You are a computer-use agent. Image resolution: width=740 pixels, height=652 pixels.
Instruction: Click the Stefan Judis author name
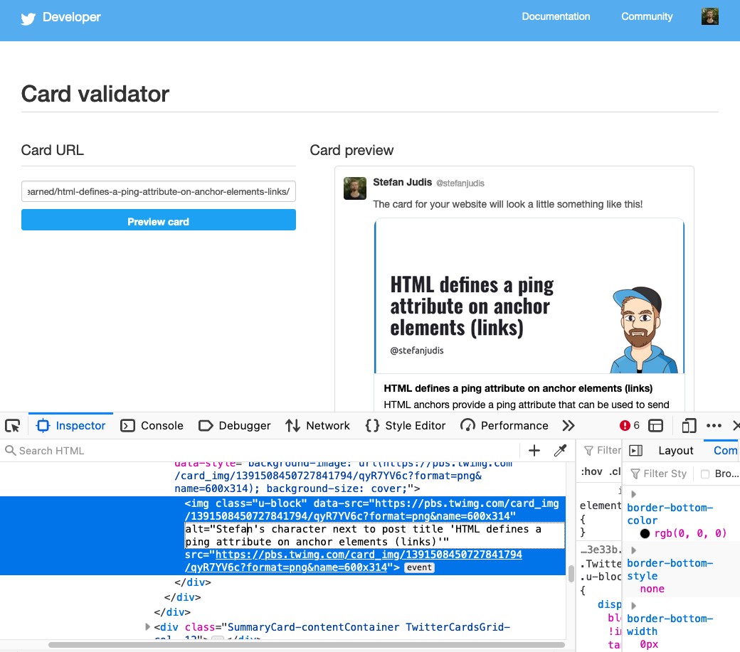(x=402, y=182)
